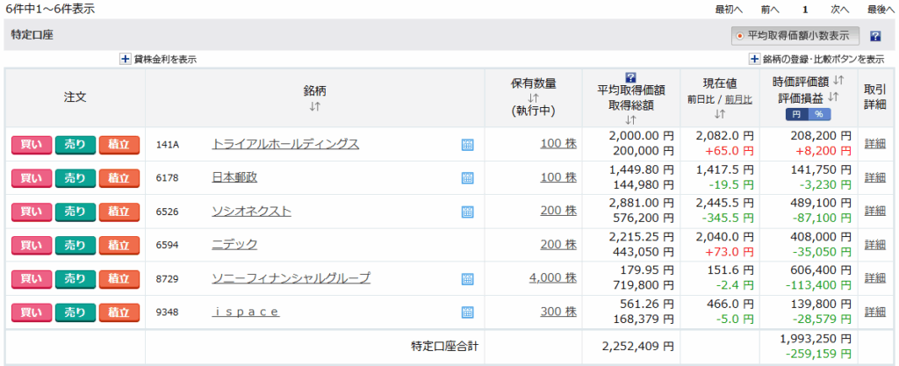Switch the comparison to 前月比
899x366 pixels.
pos(738,100)
